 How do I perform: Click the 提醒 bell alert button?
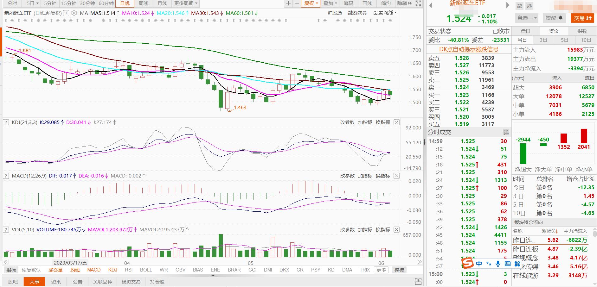pos(554,18)
